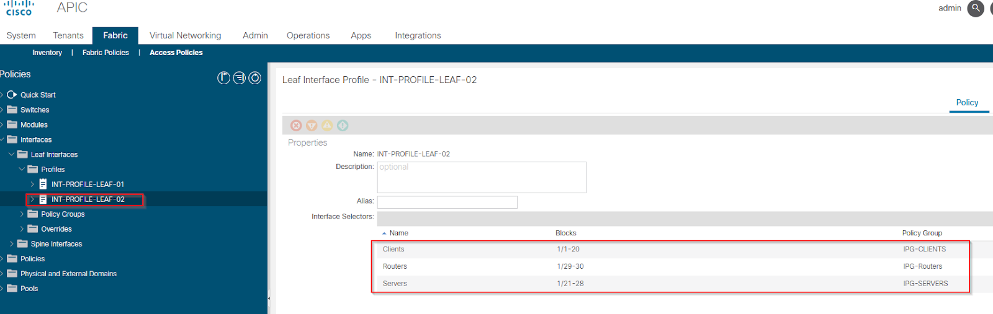Image resolution: width=993 pixels, height=314 pixels.
Task: Click the Modules folder icon
Action: tap(12, 124)
